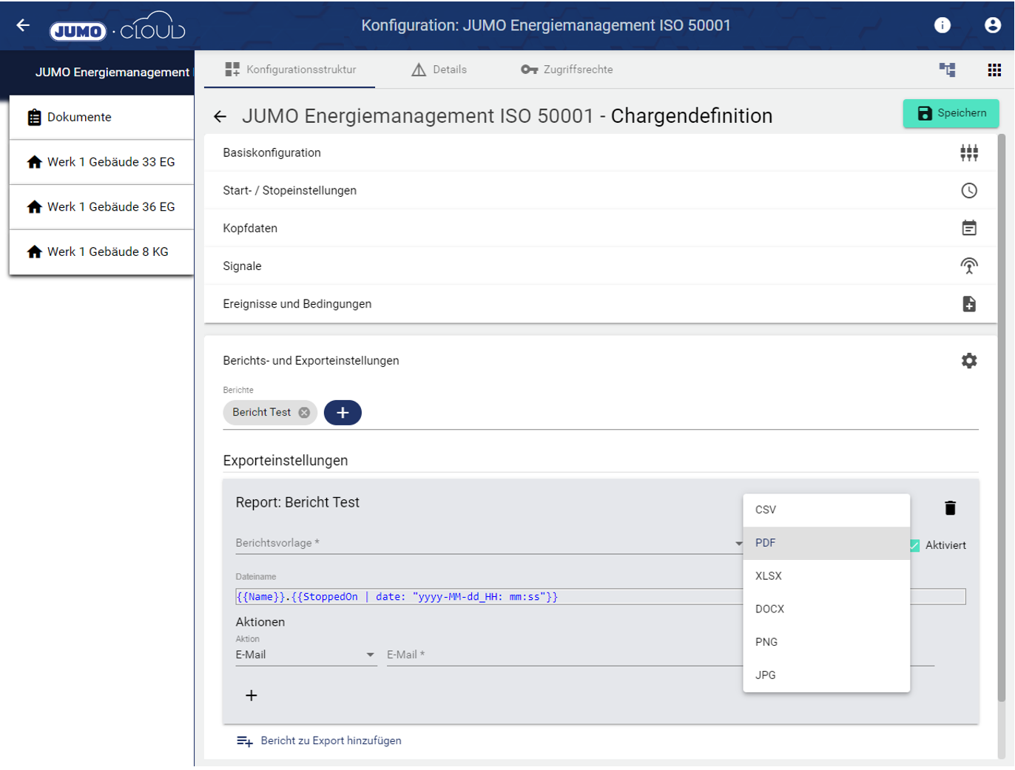Click the Dateiname input field
Viewport: 1015px width, 770px height.
coord(488,597)
